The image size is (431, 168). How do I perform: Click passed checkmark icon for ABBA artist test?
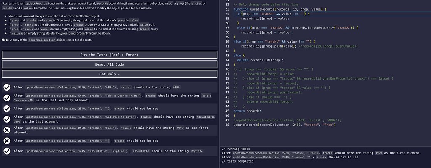pos(7,88)
